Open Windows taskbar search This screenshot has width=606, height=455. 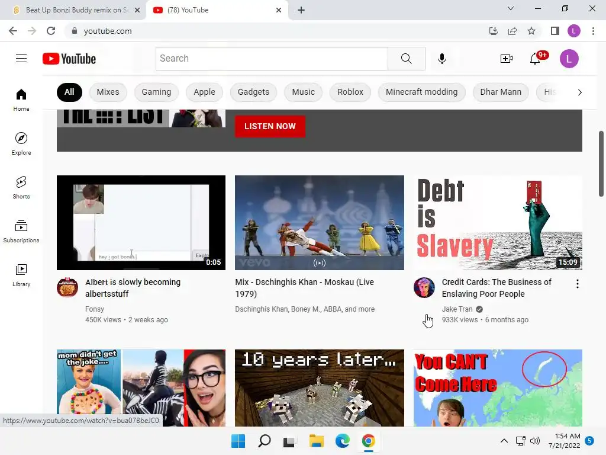[265, 441]
